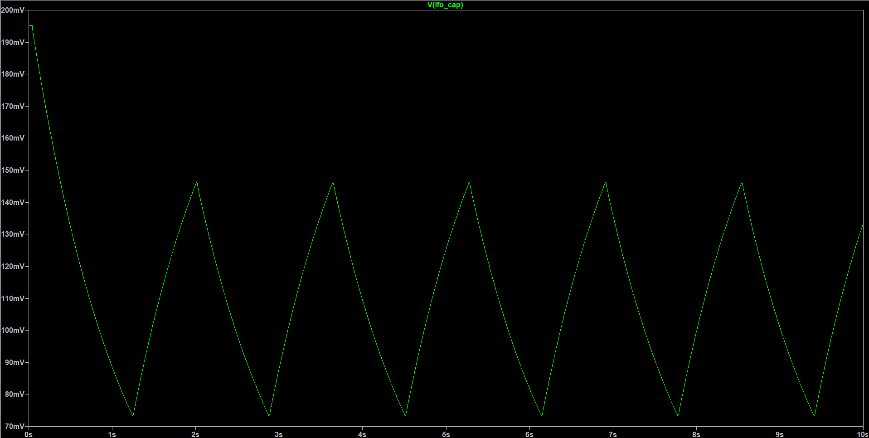Viewport: 869px width, 438px height.
Task: Click the 70mV y-axis label
Action: click(15, 426)
